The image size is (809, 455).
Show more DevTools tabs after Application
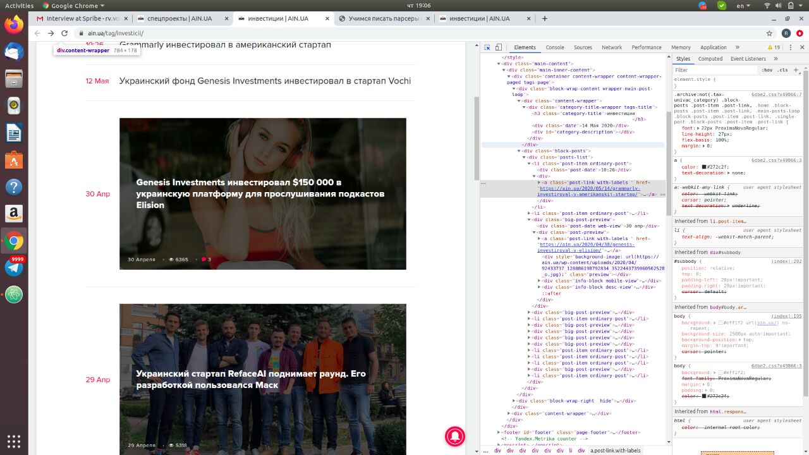737,47
